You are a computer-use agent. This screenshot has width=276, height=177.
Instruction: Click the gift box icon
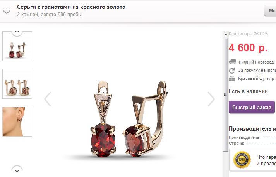pyautogui.click(x=232, y=78)
